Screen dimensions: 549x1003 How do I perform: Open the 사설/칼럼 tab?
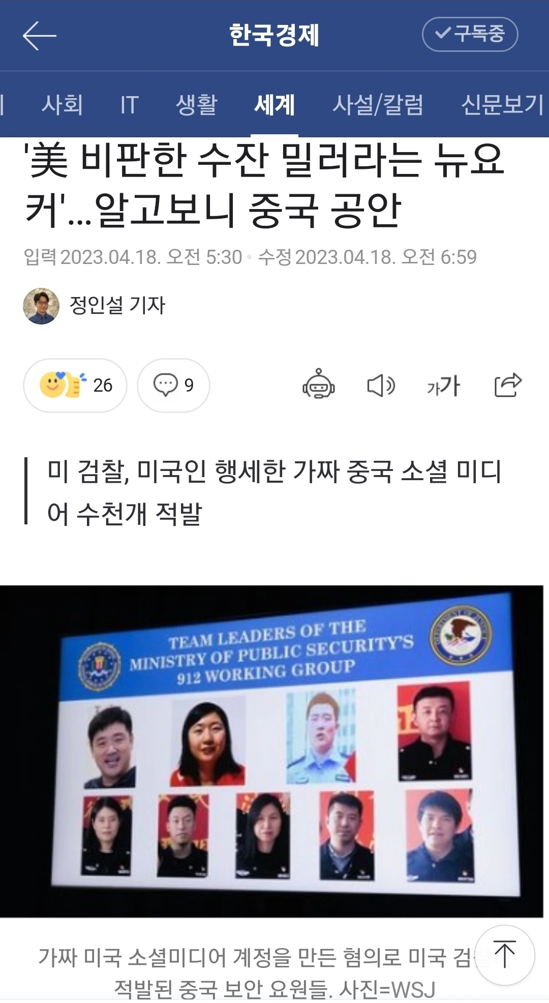point(378,105)
